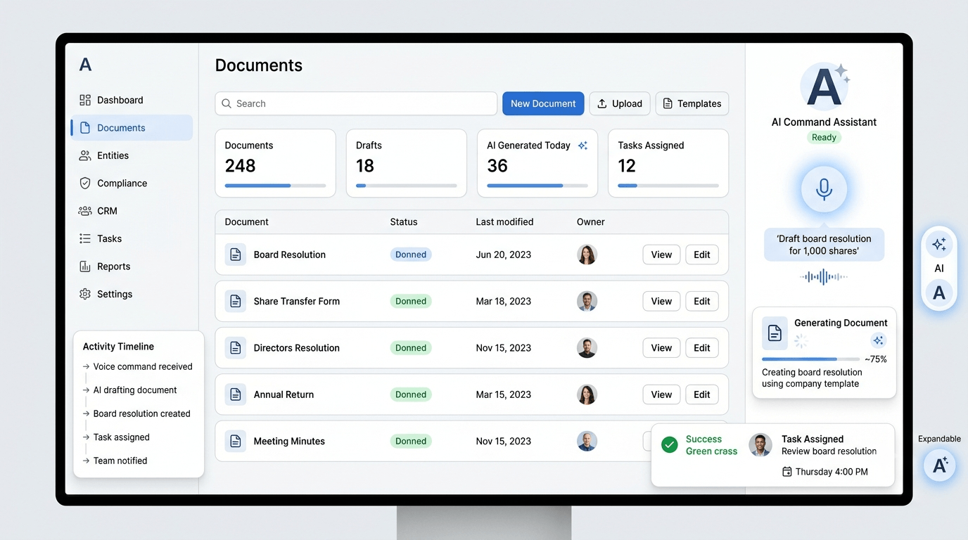Click the Documents 248 progress bar

(275, 186)
